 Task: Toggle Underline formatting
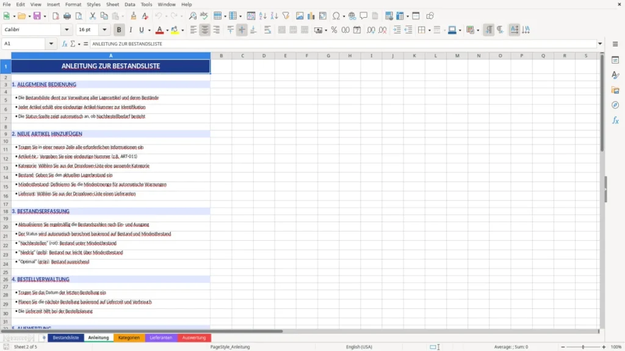[141, 30]
